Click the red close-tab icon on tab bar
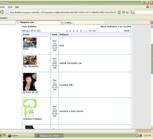The width and height of the screenshot is (153, 139). [151, 23]
